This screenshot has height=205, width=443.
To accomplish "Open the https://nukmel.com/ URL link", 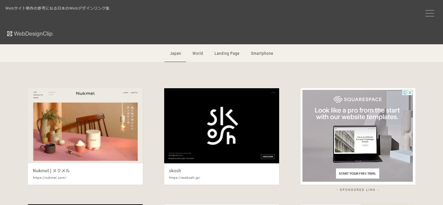I will pos(50,178).
